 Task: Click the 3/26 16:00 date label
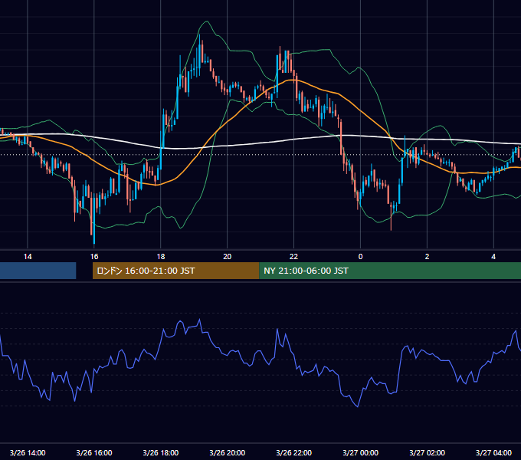coord(94,452)
